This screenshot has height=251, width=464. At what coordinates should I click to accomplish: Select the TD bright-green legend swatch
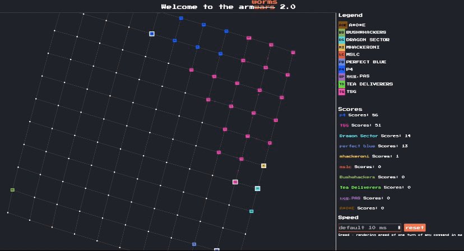click(342, 84)
